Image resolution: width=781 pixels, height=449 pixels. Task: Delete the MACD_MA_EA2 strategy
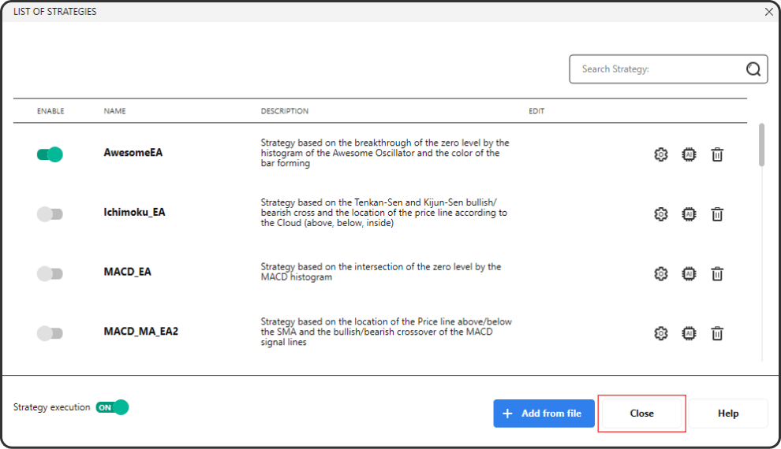[717, 333]
